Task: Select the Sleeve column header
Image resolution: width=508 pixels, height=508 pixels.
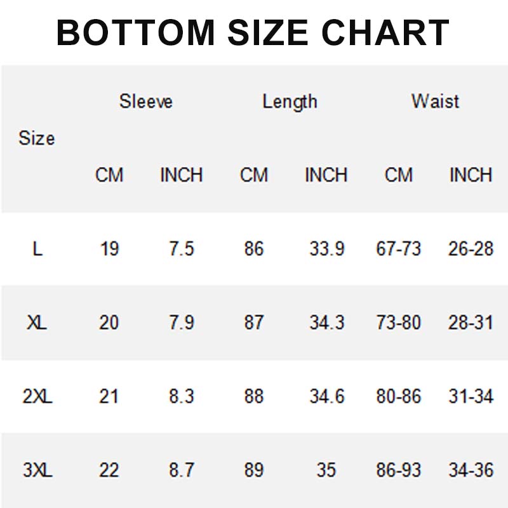Action: pyautogui.click(x=145, y=102)
